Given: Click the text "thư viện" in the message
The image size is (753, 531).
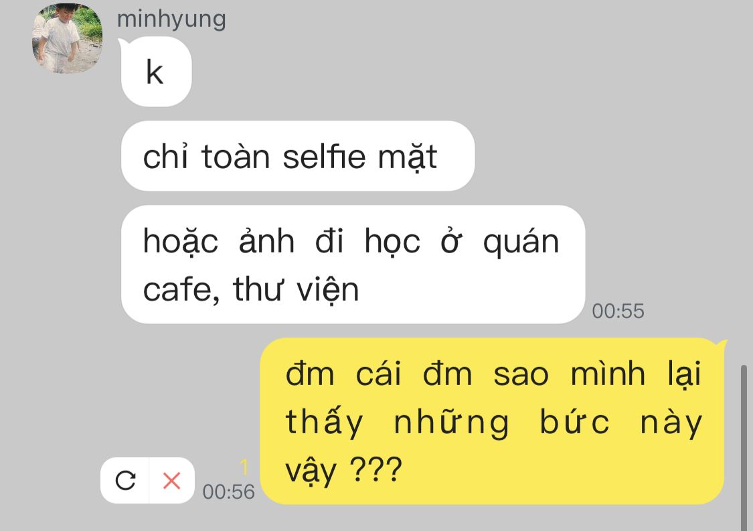Looking at the screenshot, I should coord(296,289).
